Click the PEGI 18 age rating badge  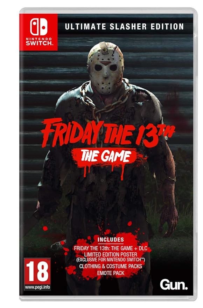(x=37, y=274)
